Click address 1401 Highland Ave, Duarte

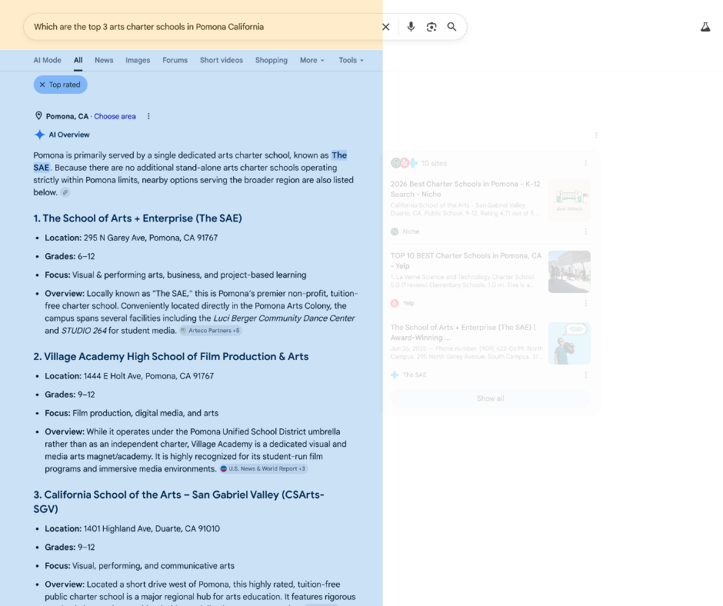[152, 529]
